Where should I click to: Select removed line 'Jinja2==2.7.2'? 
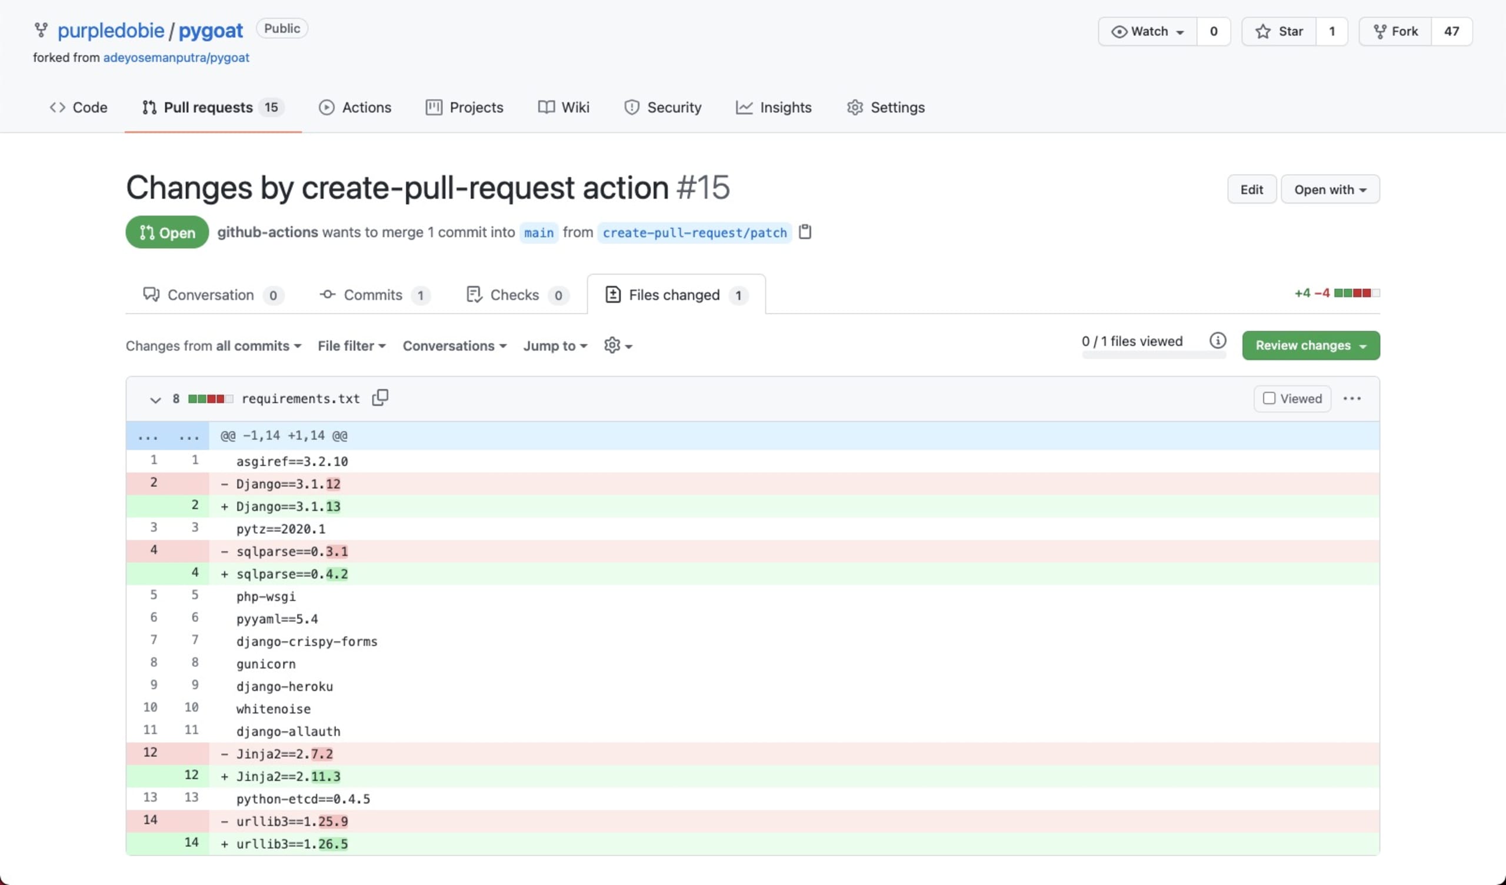click(x=752, y=753)
